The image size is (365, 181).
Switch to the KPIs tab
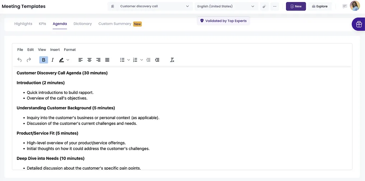[42, 24]
